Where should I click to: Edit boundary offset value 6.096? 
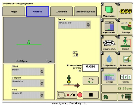pos(91,68)
